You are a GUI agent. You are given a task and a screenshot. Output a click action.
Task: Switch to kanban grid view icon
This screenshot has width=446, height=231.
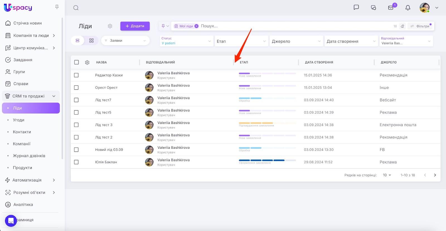(x=91, y=41)
